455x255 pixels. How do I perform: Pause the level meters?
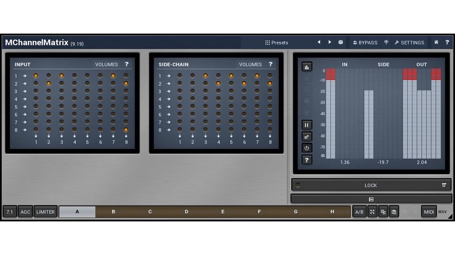(307, 125)
